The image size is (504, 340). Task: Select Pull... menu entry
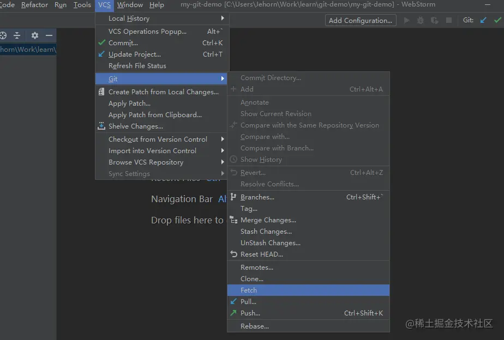tap(308, 301)
